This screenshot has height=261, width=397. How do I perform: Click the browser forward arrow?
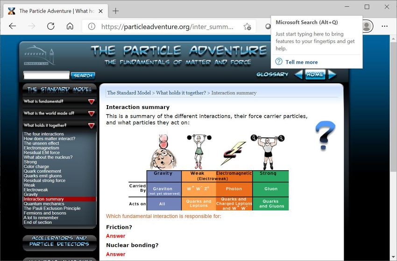pos(32,26)
